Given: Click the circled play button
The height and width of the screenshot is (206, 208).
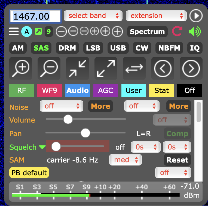Looking at the screenshot, I should pos(196,16).
